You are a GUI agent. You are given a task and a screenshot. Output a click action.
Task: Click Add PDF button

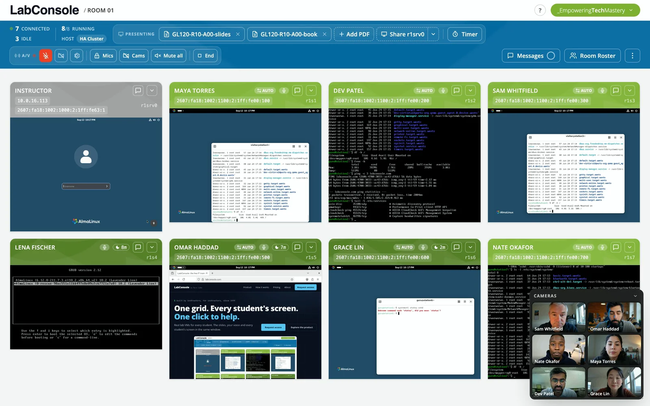pyautogui.click(x=354, y=34)
